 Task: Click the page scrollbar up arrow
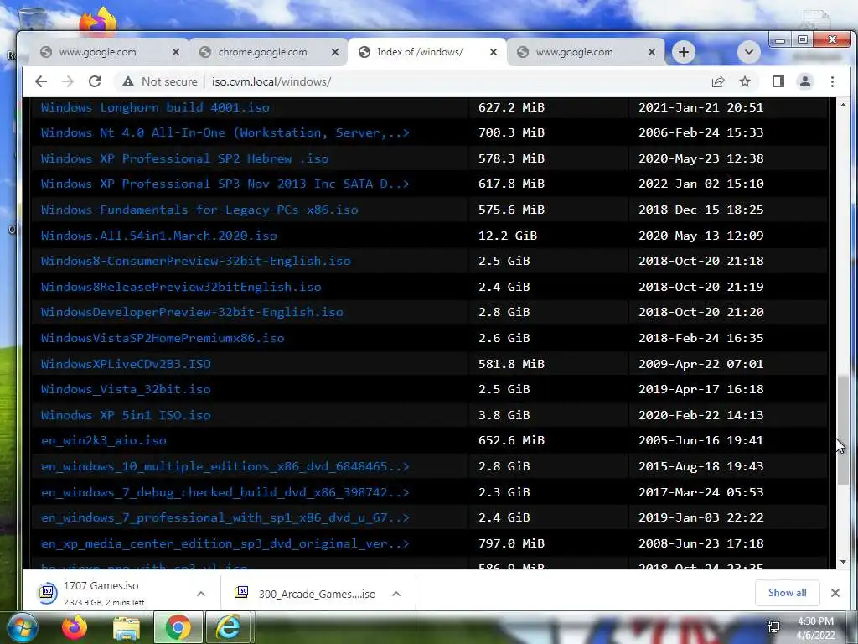pyautogui.click(x=843, y=105)
